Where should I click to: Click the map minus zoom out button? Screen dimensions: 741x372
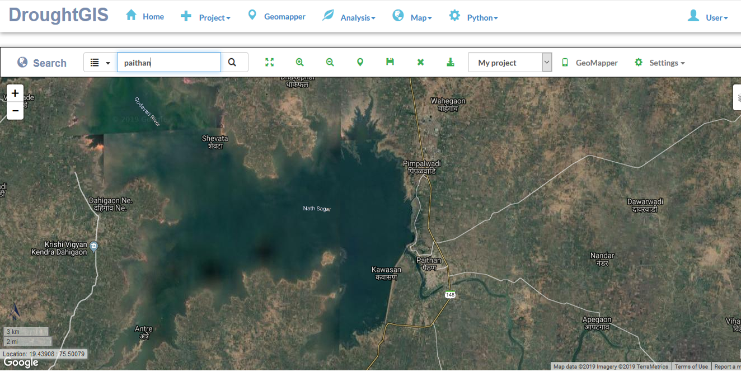[x=15, y=111]
